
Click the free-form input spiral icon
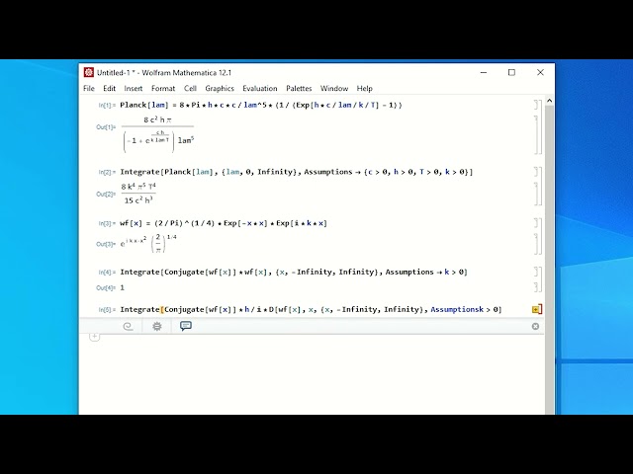[x=128, y=326]
